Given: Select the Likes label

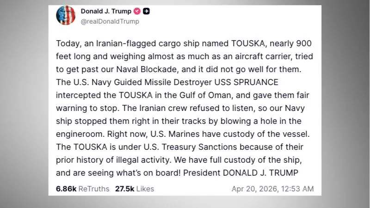Looking at the screenshot, I should (145, 189).
